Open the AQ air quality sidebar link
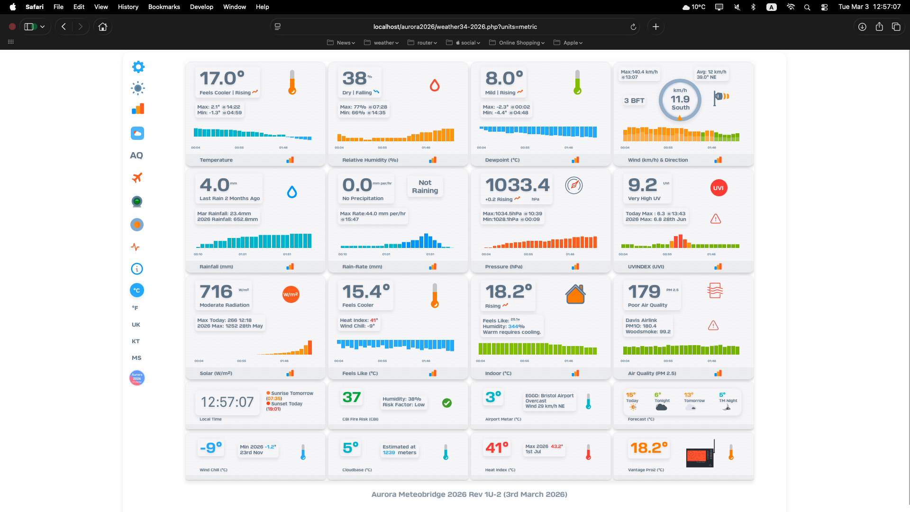The width and height of the screenshot is (910, 512). pos(136,155)
